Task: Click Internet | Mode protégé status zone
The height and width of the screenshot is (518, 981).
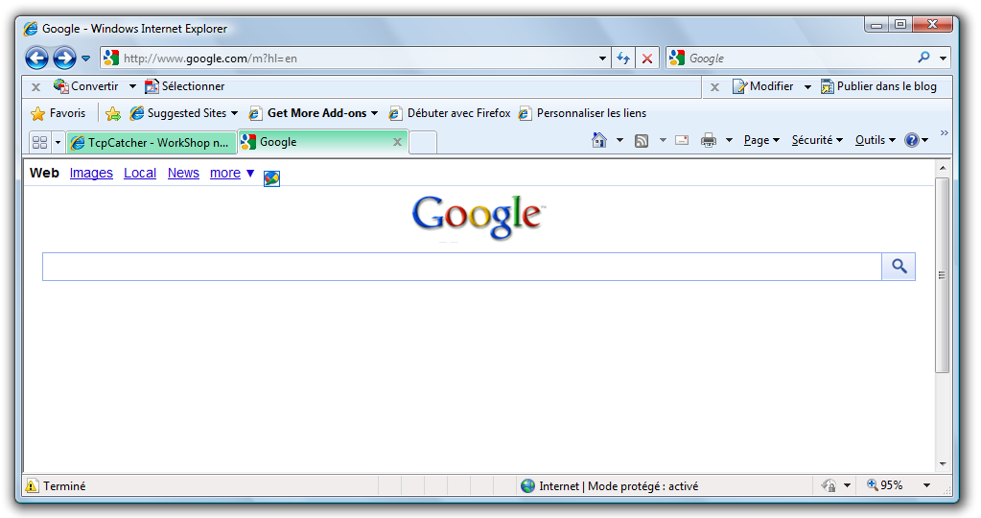Action: [x=609, y=485]
